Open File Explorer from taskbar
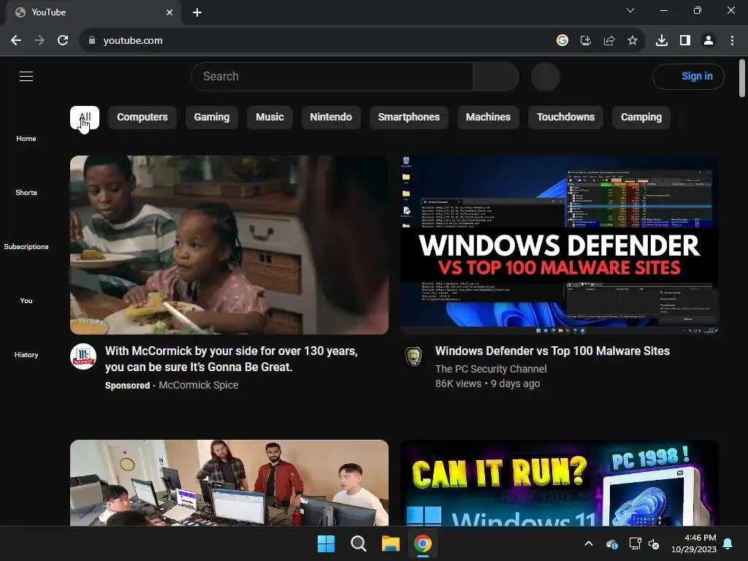Viewport: 748px width, 561px height. (390, 543)
